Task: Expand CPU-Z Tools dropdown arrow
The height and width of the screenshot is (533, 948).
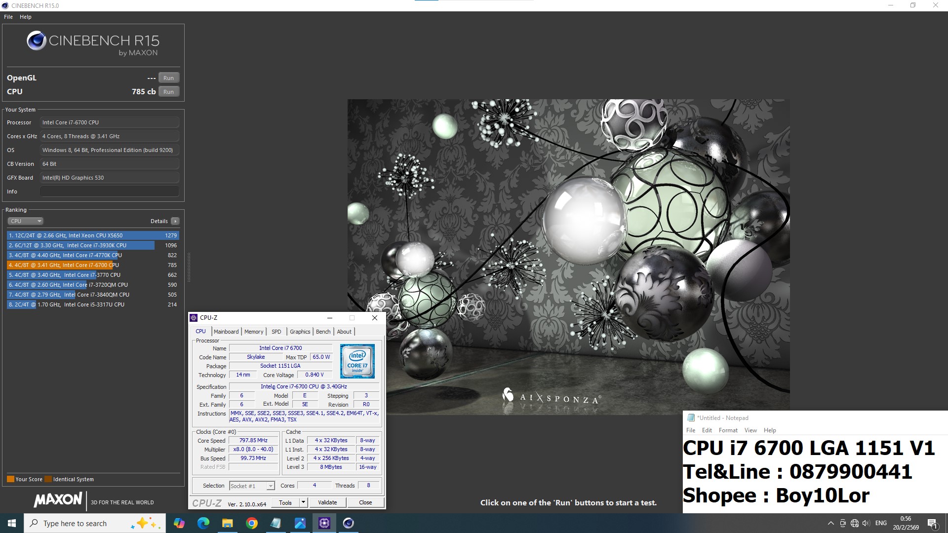Action: coord(303,502)
